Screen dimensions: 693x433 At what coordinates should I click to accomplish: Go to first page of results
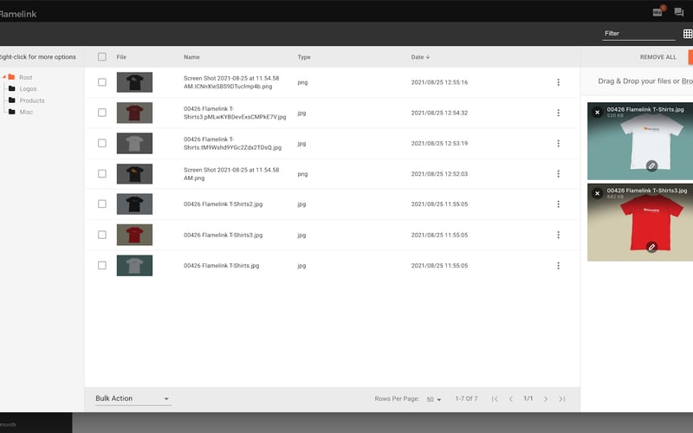pos(495,399)
